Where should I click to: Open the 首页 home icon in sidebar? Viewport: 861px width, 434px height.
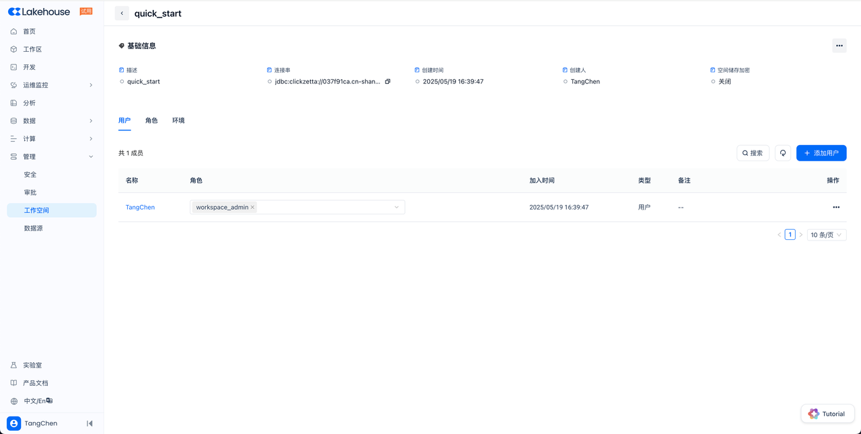click(13, 32)
